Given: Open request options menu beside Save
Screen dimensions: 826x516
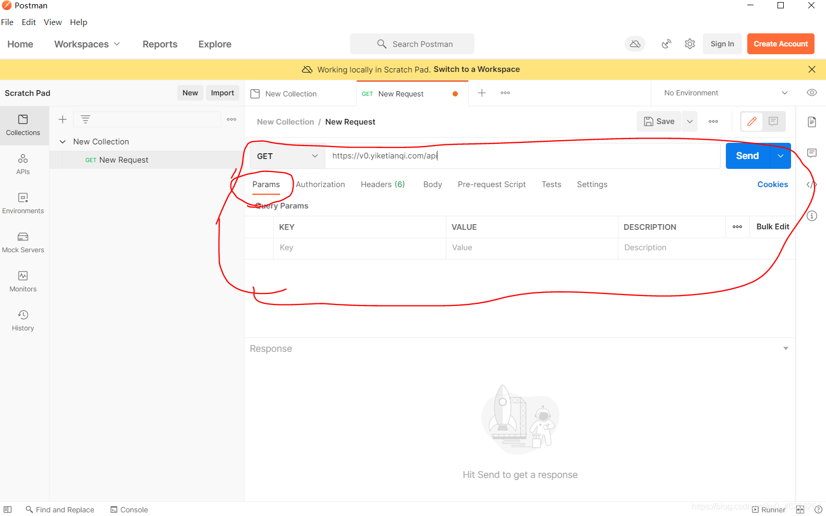Looking at the screenshot, I should [713, 121].
